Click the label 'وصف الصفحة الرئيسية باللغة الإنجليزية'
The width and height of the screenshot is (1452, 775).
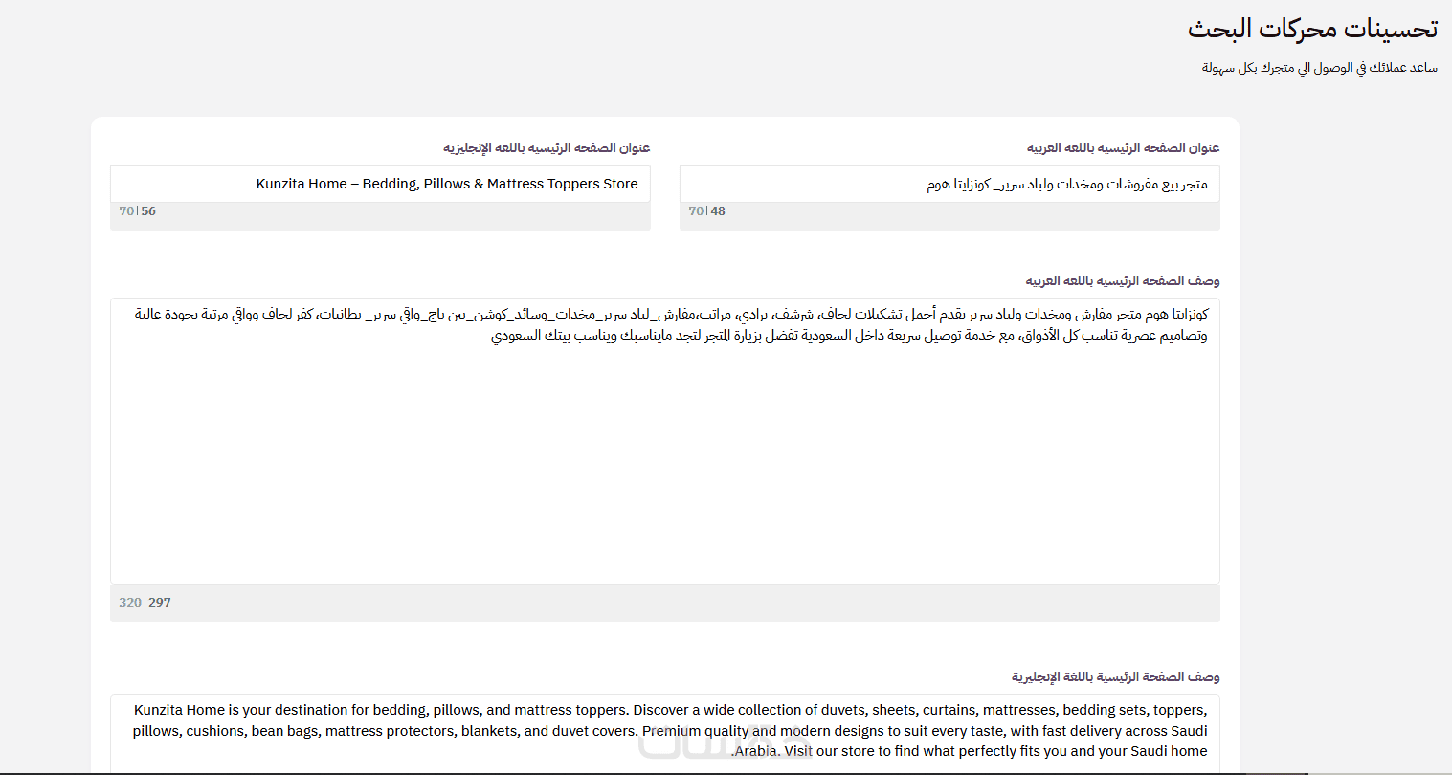tap(1116, 676)
